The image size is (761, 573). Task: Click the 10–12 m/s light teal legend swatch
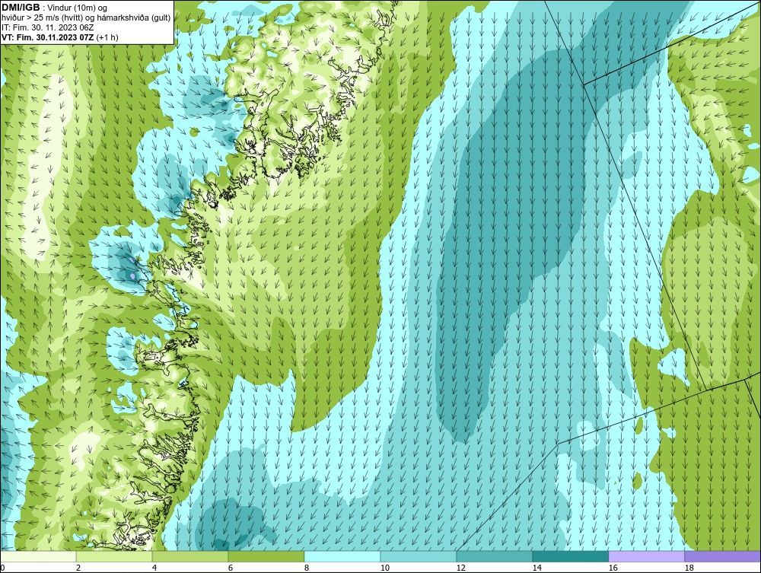coord(419,556)
